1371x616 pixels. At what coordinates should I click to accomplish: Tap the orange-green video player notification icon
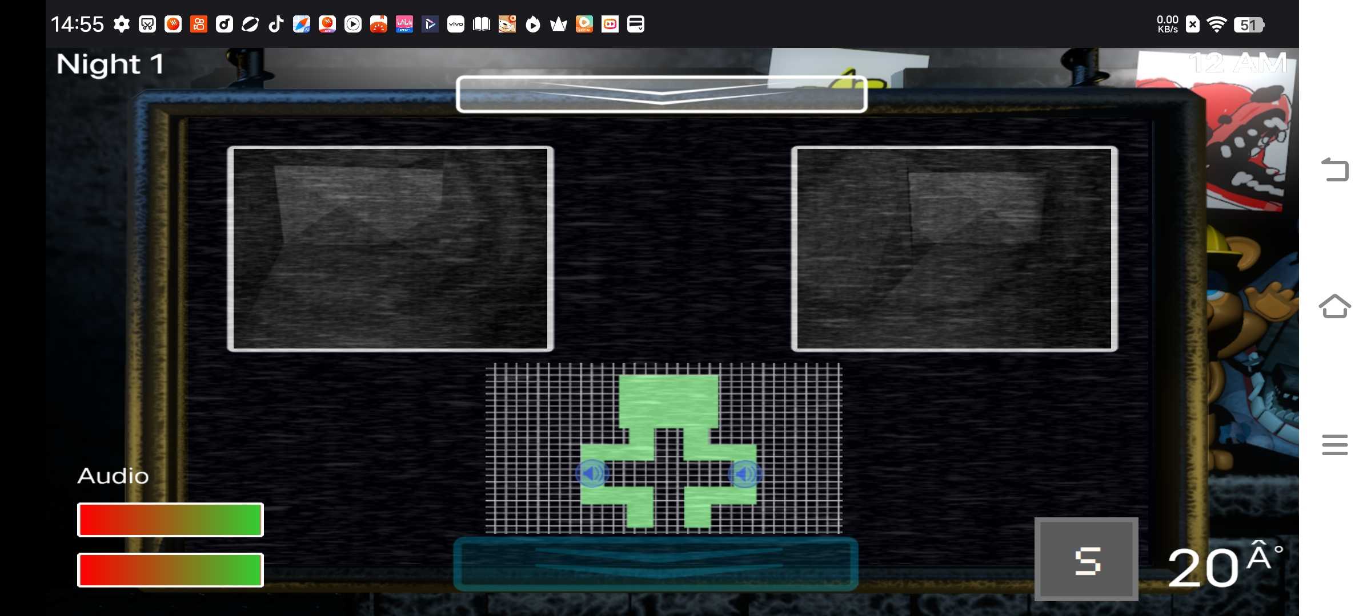[x=584, y=24]
